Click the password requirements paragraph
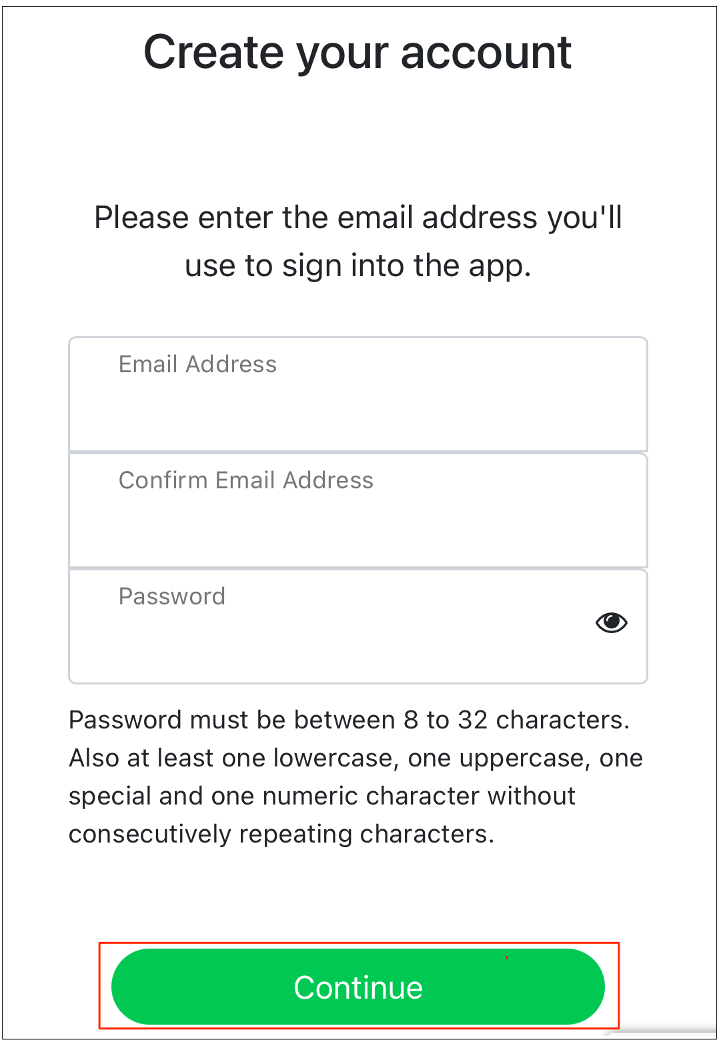Viewport: 717px width, 1040px height. click(355, 777)
